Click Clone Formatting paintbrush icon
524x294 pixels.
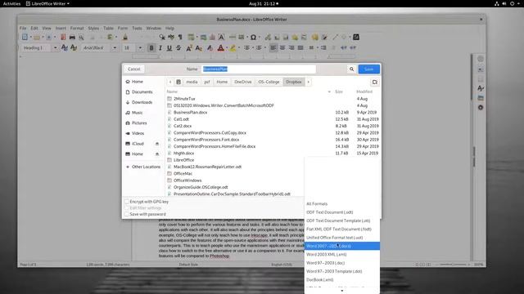coord(125,38)
